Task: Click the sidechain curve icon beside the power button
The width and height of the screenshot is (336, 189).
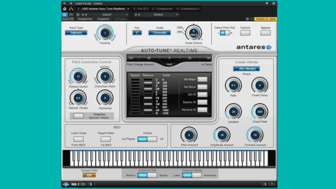Action: coord(71,15)
